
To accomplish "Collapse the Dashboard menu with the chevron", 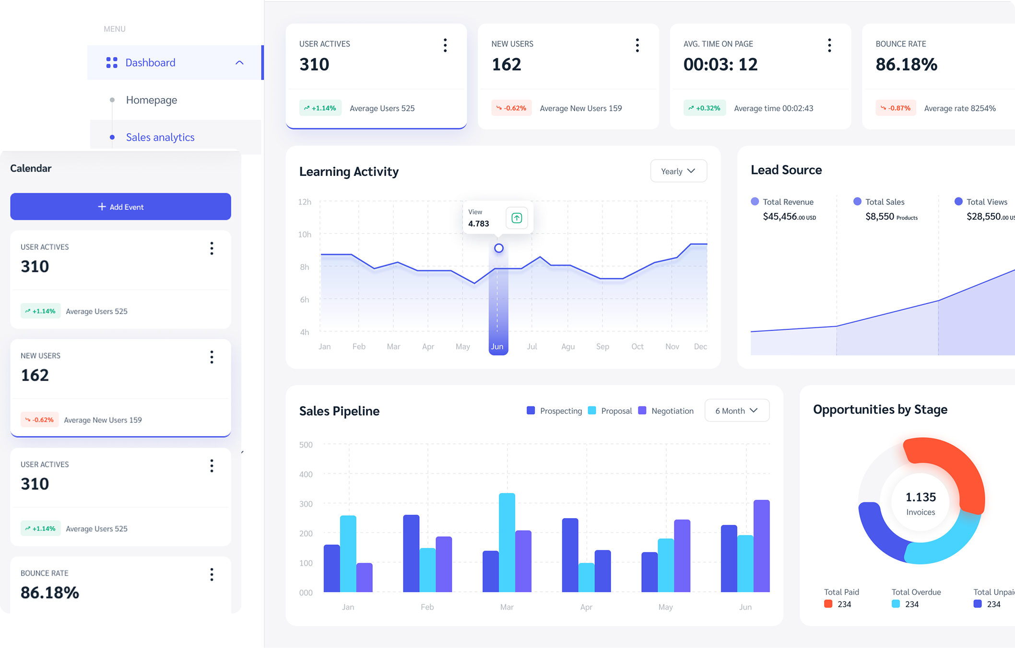I will coord(239,63).
